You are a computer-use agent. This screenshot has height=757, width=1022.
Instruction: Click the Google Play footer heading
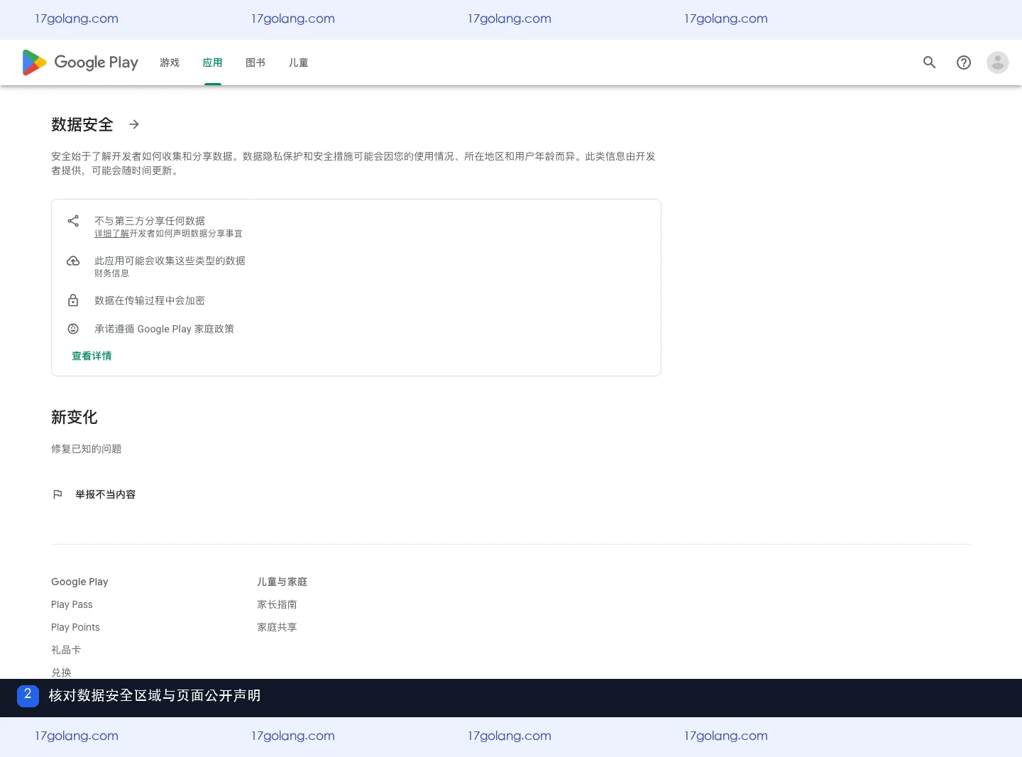tap(79, 582)
